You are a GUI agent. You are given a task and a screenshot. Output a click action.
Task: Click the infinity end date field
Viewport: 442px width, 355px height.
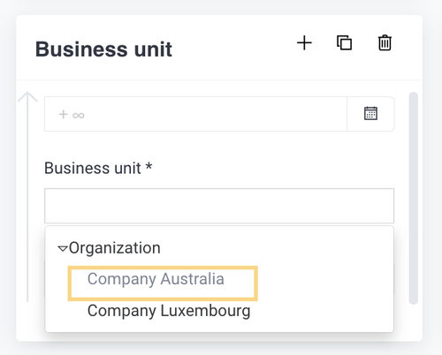[x=195, y=114]
